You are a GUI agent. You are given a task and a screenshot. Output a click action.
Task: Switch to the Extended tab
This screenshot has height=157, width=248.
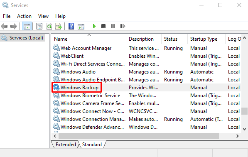66,145
